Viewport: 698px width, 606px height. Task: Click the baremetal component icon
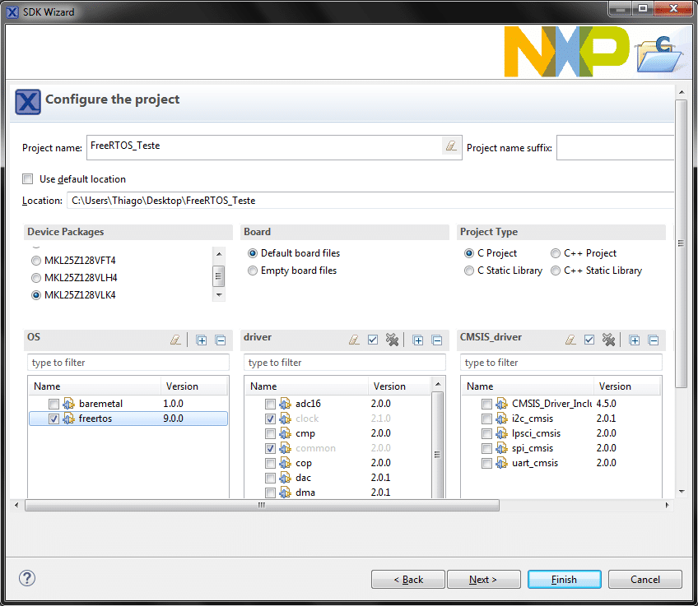68,404
